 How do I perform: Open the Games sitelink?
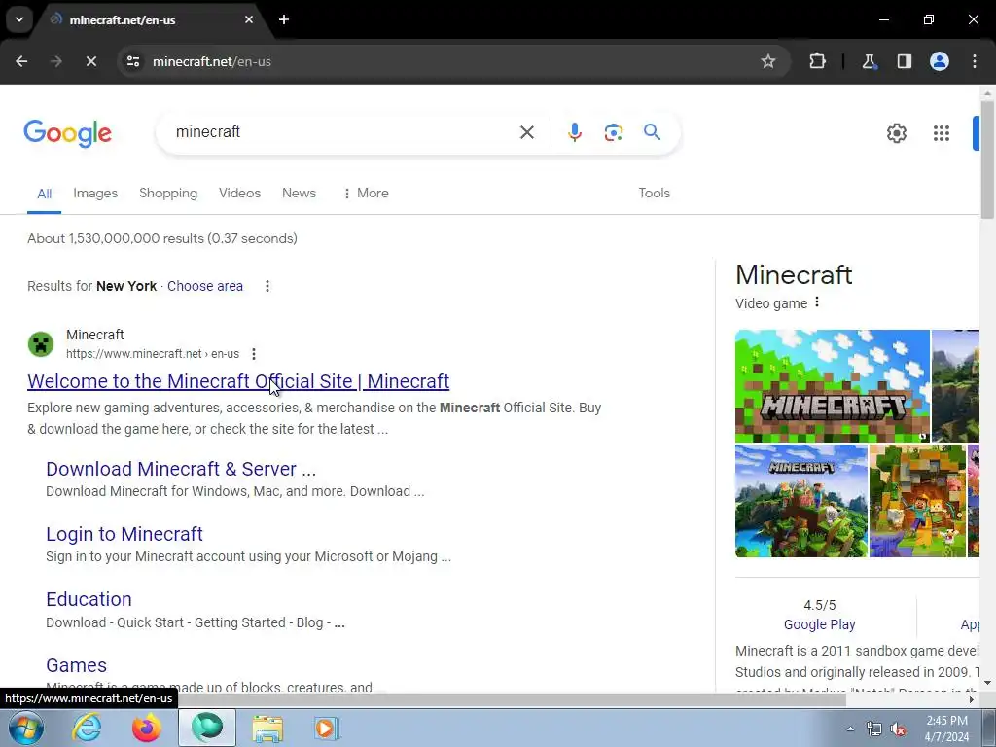pos(76,665)
